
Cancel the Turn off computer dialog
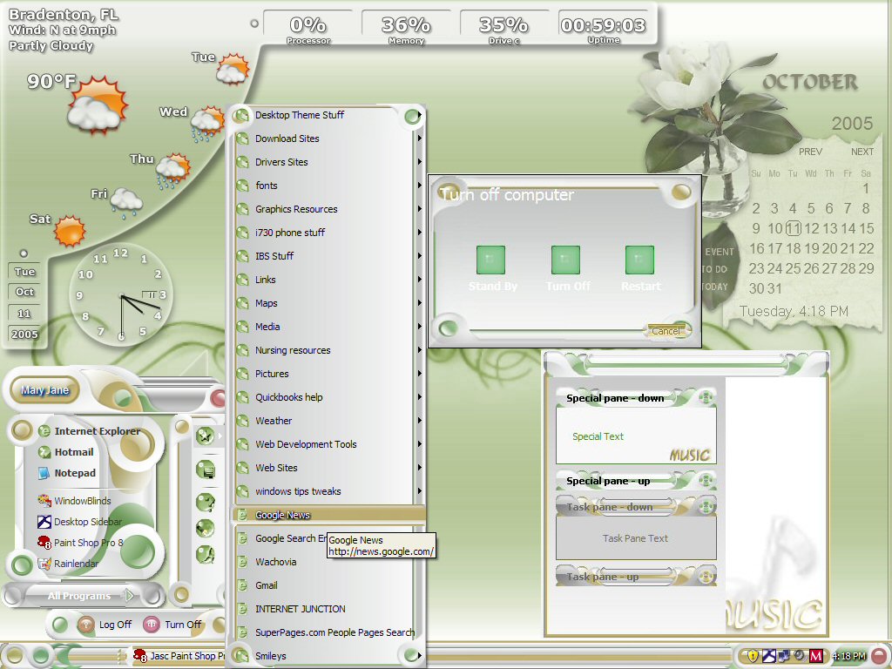(x=666, y=330)
